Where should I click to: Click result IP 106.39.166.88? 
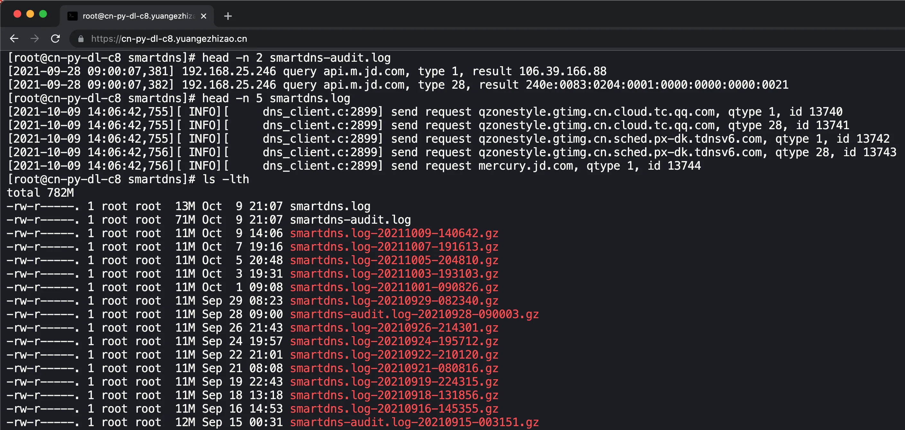pos(563,71)
